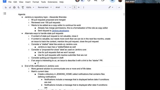Open the Arial font dropdown
The width and height of the screenshot is (160, 90).
(x=60, y=7)
